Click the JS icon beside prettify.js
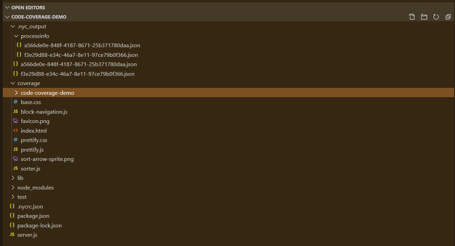This screenshot has height=246, width=455. pyautogui.click(x=16, y=150)
